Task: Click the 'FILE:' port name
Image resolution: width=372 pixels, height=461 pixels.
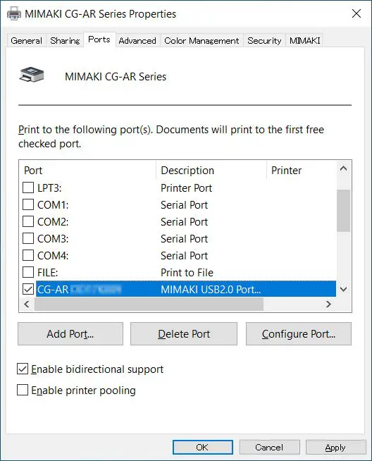Action: 48,273
